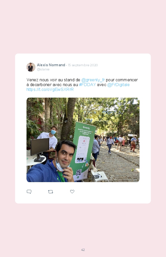The width and height of the screenshot is (166, 257).
Task: Click the 15 septembre 2020 date
Action: [x=83, y=65]
